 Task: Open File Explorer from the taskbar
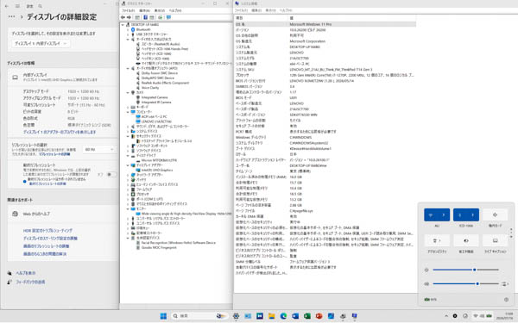272,316
